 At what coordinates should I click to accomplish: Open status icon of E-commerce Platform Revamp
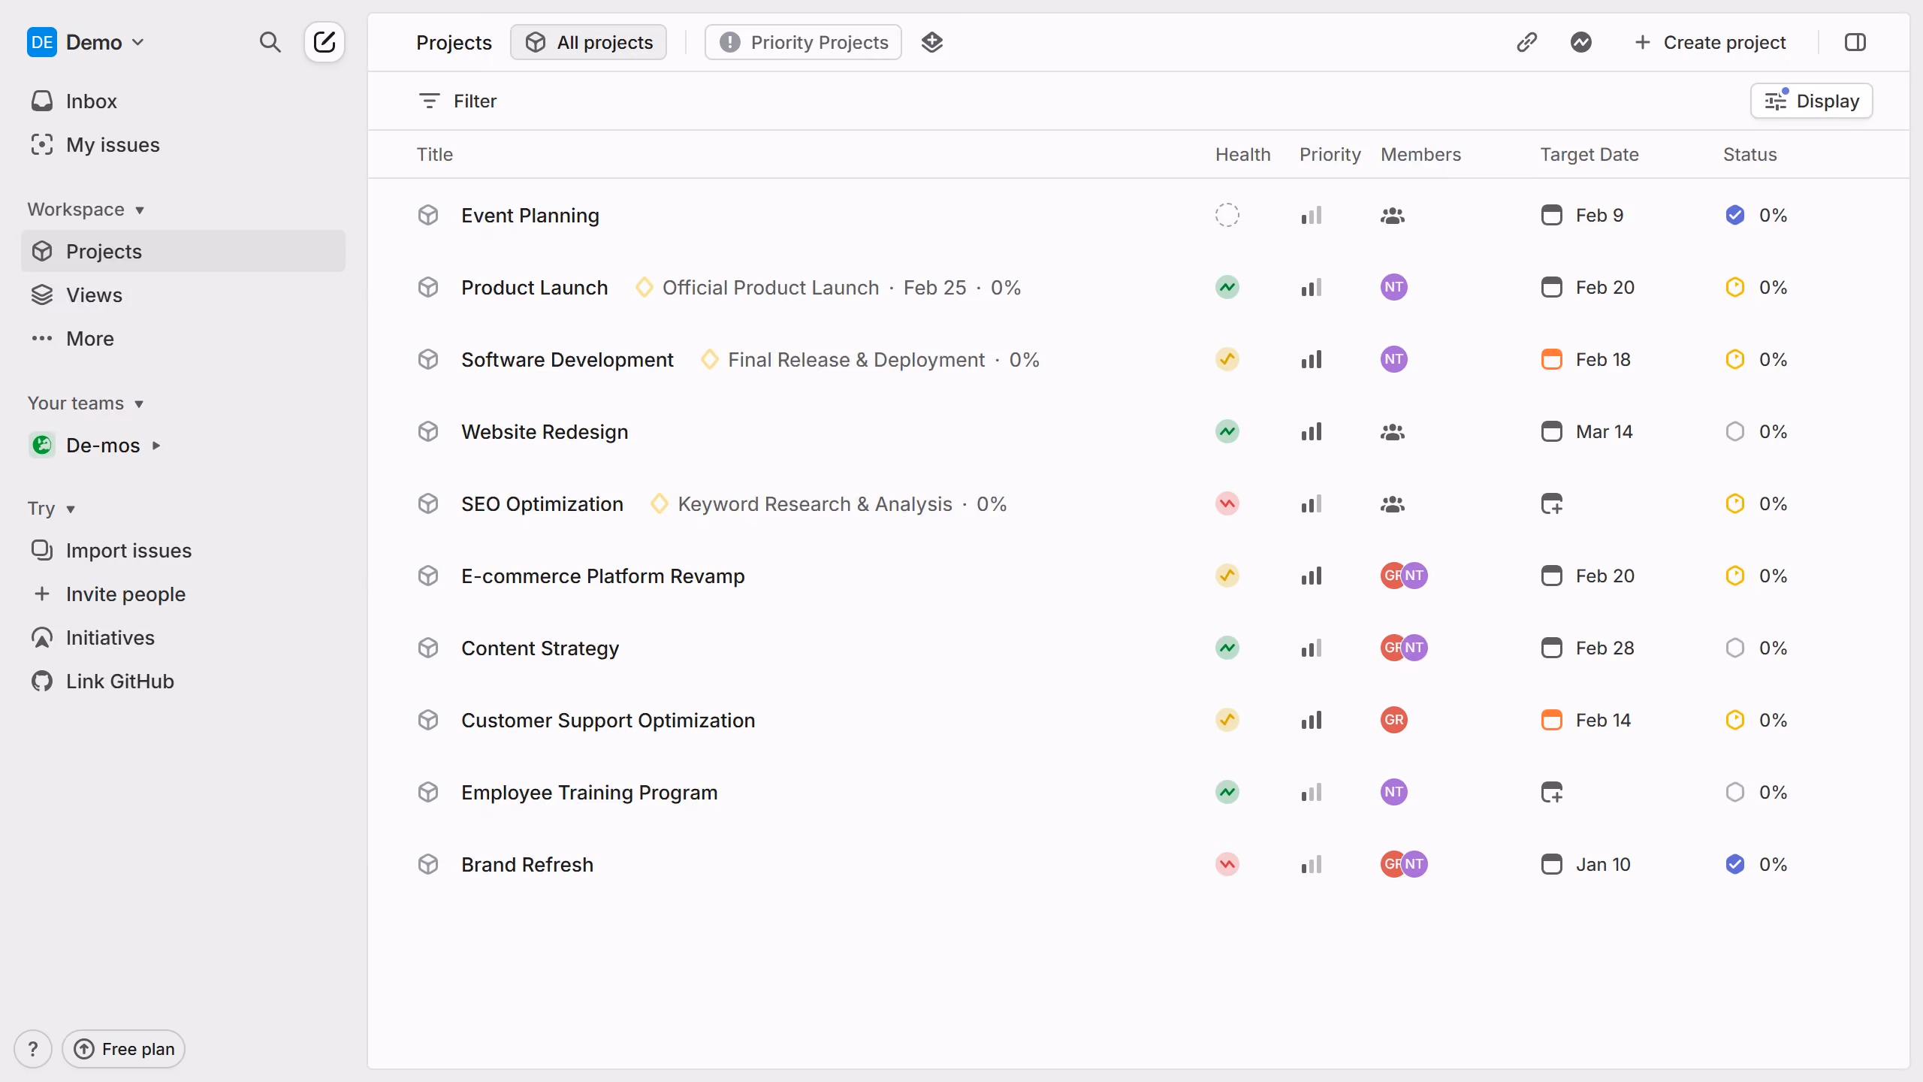click(1734, 576)
